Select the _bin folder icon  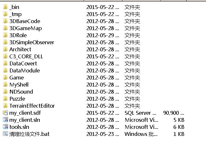pos(5,7)
